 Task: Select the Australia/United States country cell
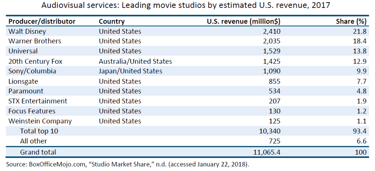pos(135,61)
